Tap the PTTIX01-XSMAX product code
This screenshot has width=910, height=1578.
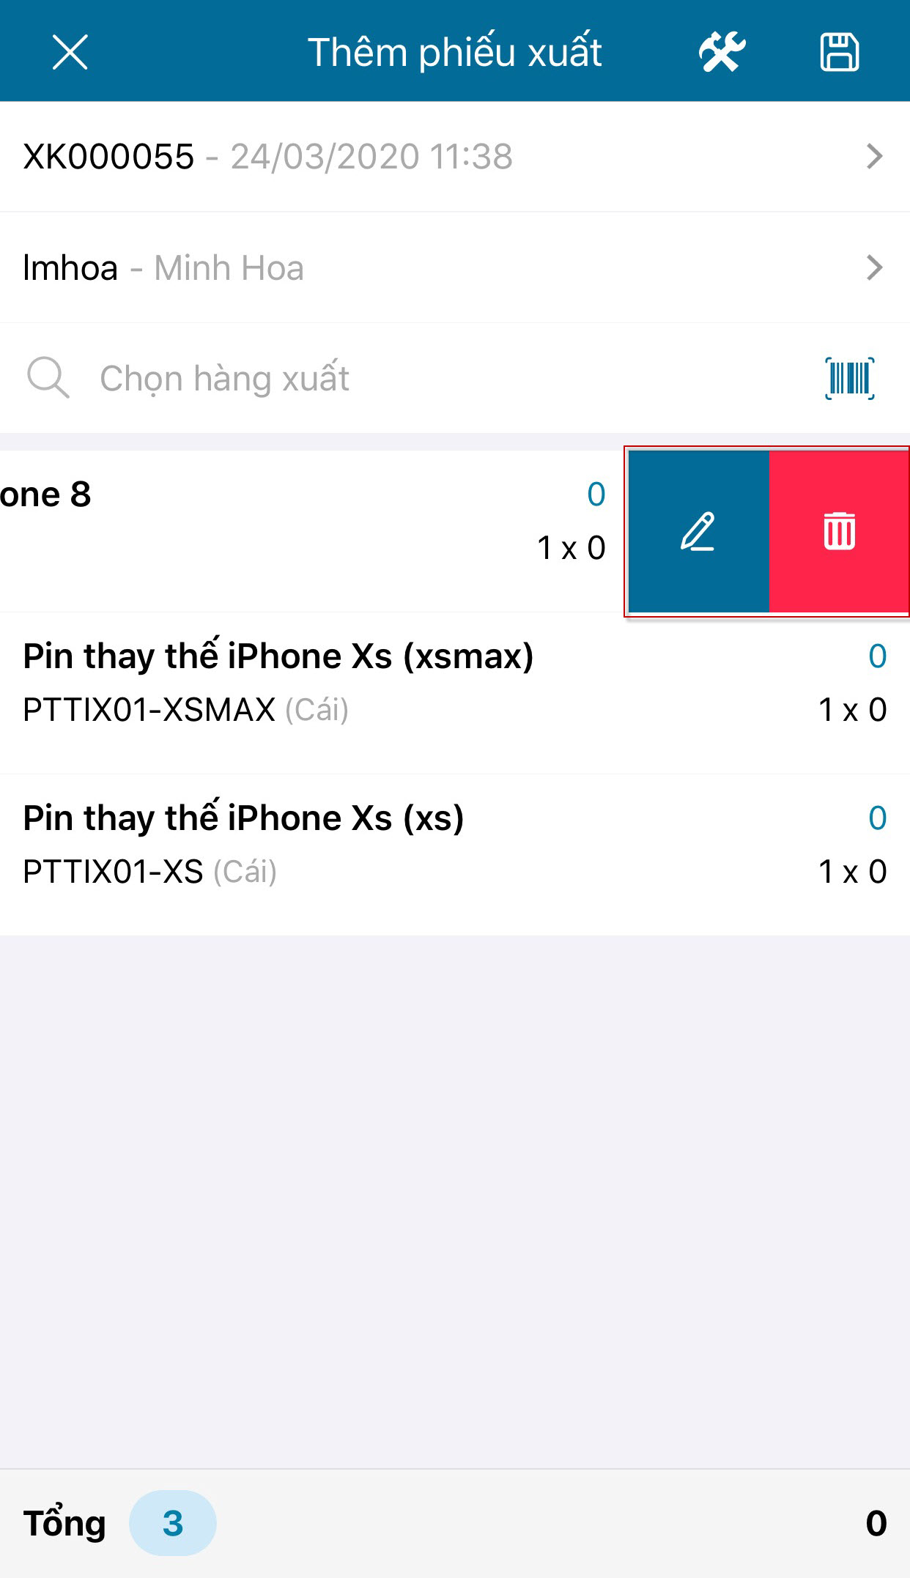coord(149,710)
